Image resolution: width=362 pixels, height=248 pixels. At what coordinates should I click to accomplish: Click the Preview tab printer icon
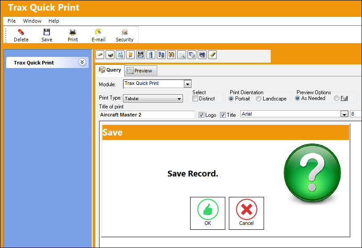[130, 71]
